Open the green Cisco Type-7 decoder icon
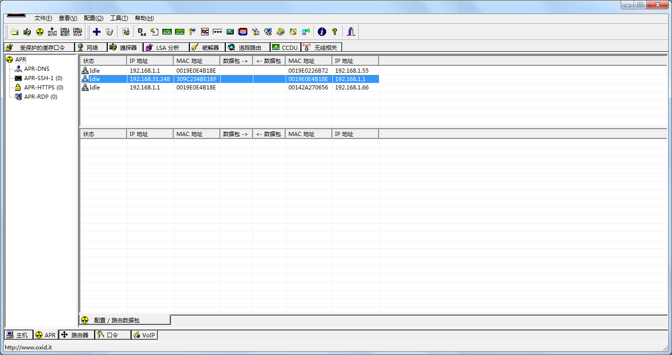672x355 pixels. 167,32
